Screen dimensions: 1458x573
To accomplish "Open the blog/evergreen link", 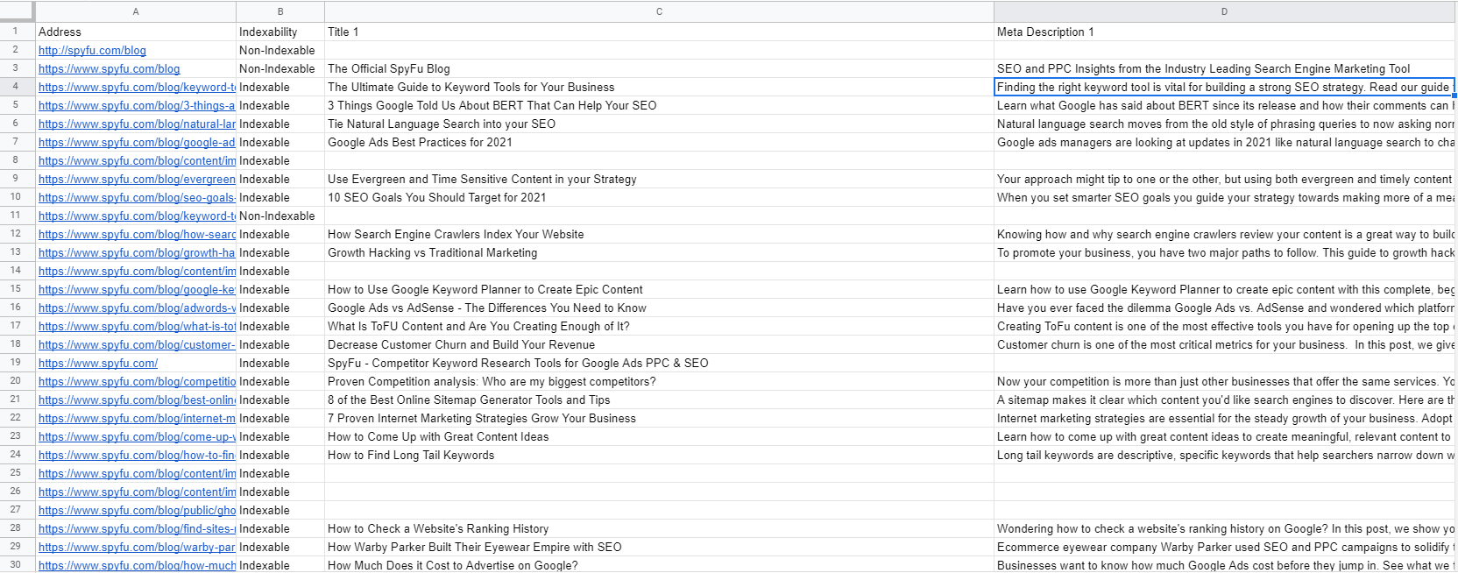I will [137, 180].
